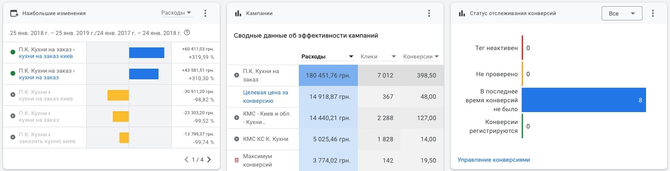This screenshot has height=171, width=670.
Task: Open the Расходы metric dropdown in changes card
Action: (x=177, y=13)
